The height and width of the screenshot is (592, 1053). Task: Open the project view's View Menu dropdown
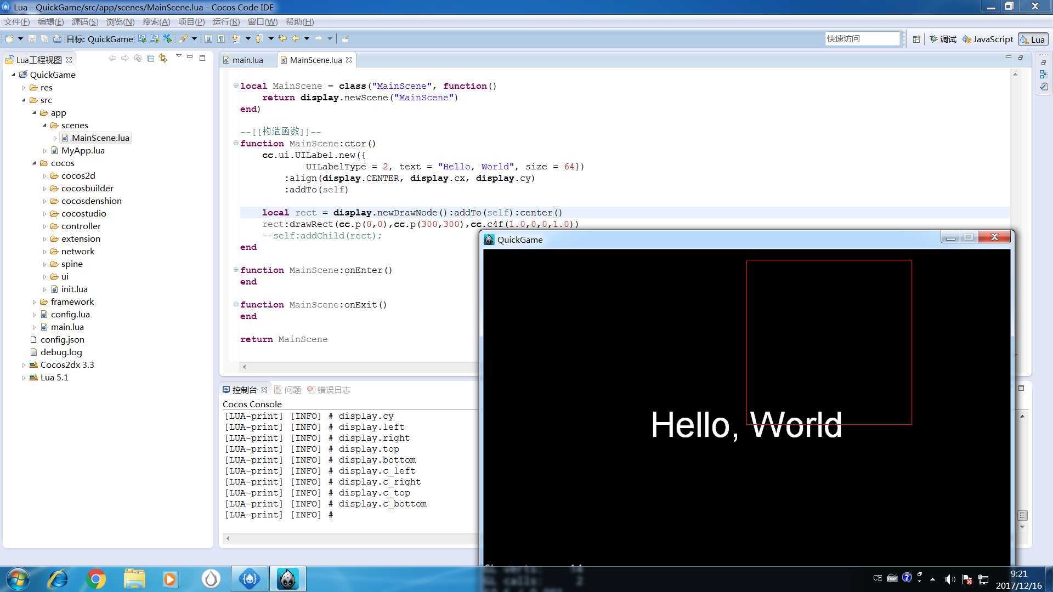pos(178,56)
